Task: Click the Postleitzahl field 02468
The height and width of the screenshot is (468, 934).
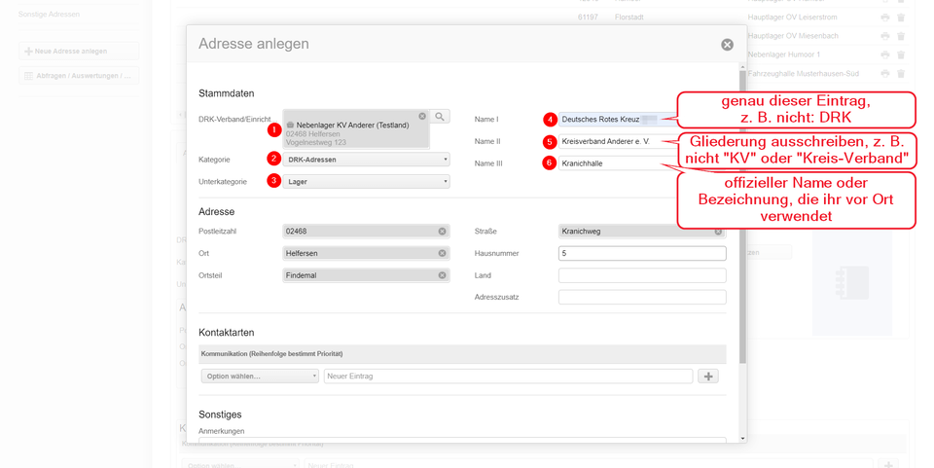Action: click(367, 231)
